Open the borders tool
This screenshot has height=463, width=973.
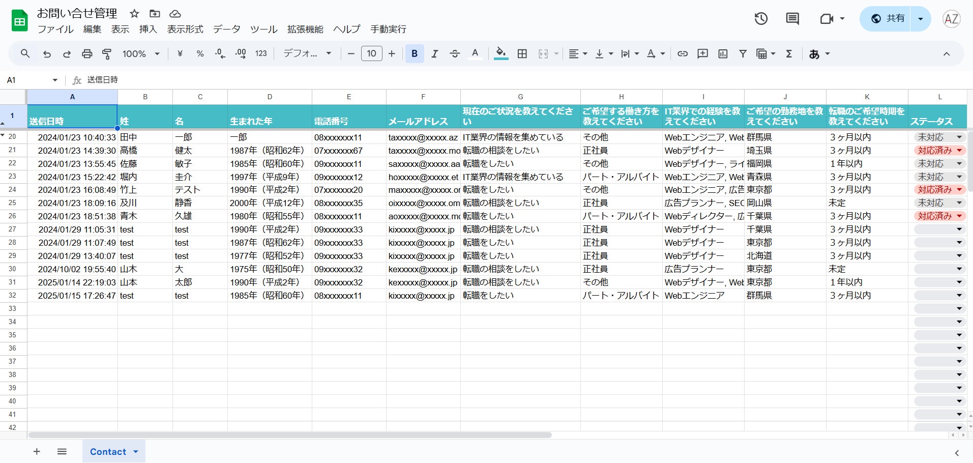522,53
